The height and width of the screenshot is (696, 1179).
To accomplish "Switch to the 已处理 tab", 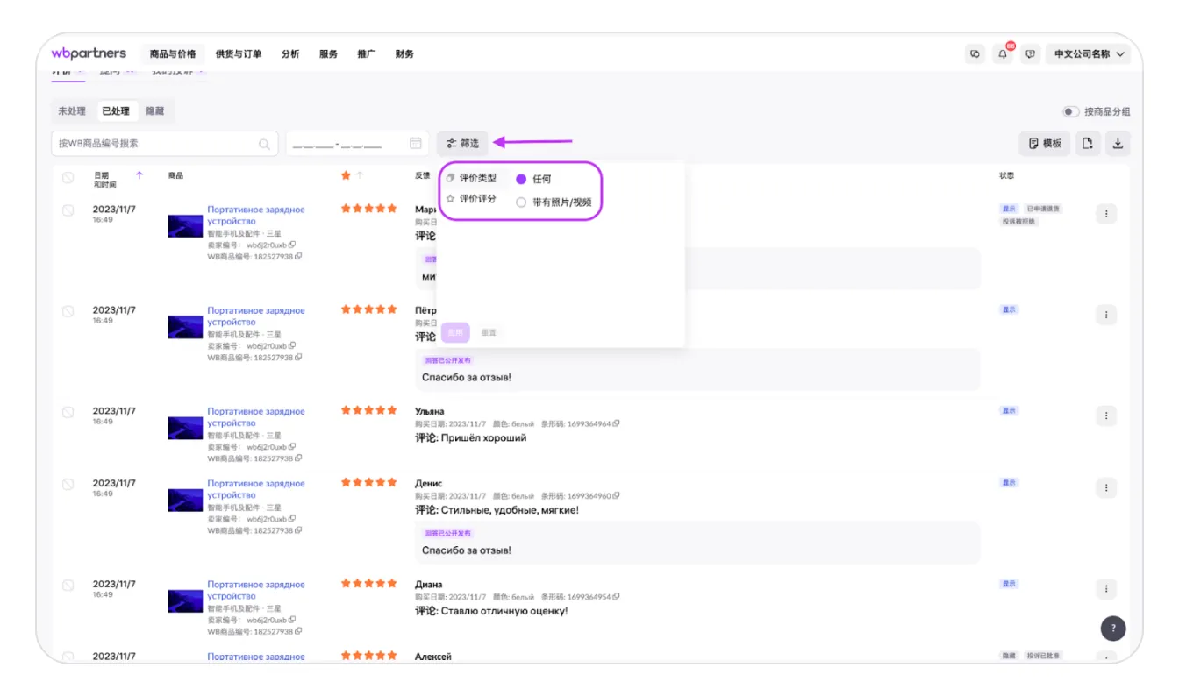I will click(x=116, y=111).
